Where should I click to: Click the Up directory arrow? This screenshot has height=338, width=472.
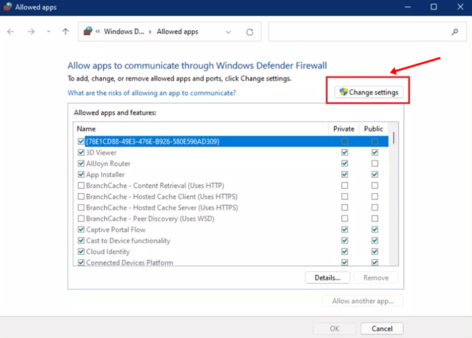[x=65, y=32]
